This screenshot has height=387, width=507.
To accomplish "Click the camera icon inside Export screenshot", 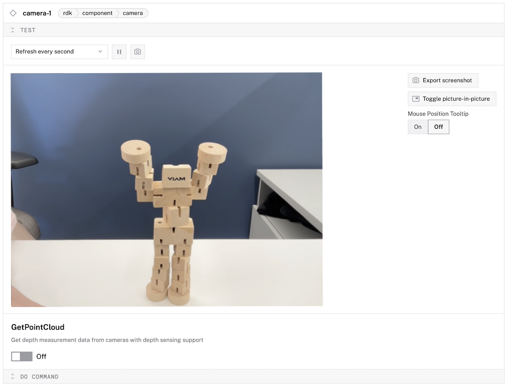I will point(416,80).
